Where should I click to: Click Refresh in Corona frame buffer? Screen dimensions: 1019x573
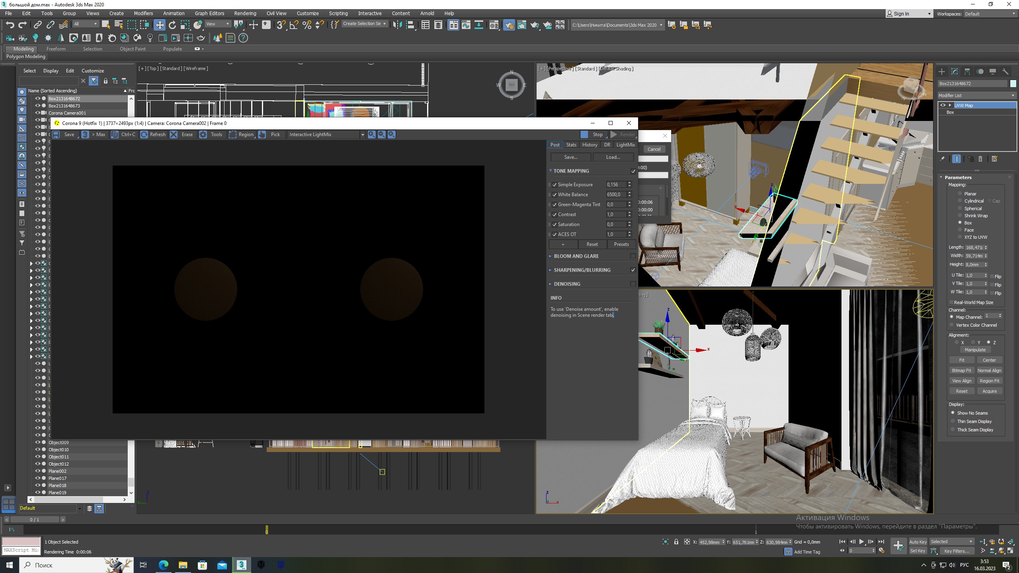click(x=153, y=134)
